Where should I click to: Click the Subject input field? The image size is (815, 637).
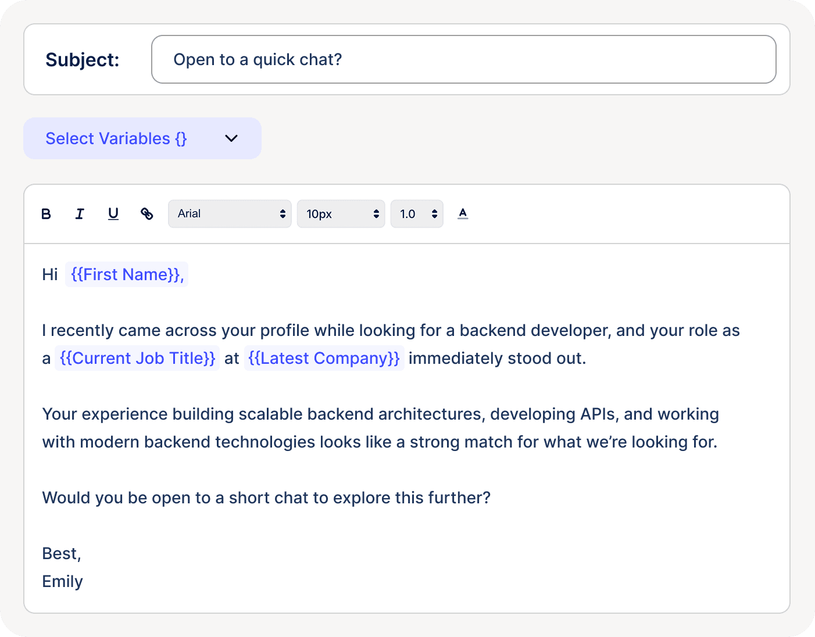[463, 59]
